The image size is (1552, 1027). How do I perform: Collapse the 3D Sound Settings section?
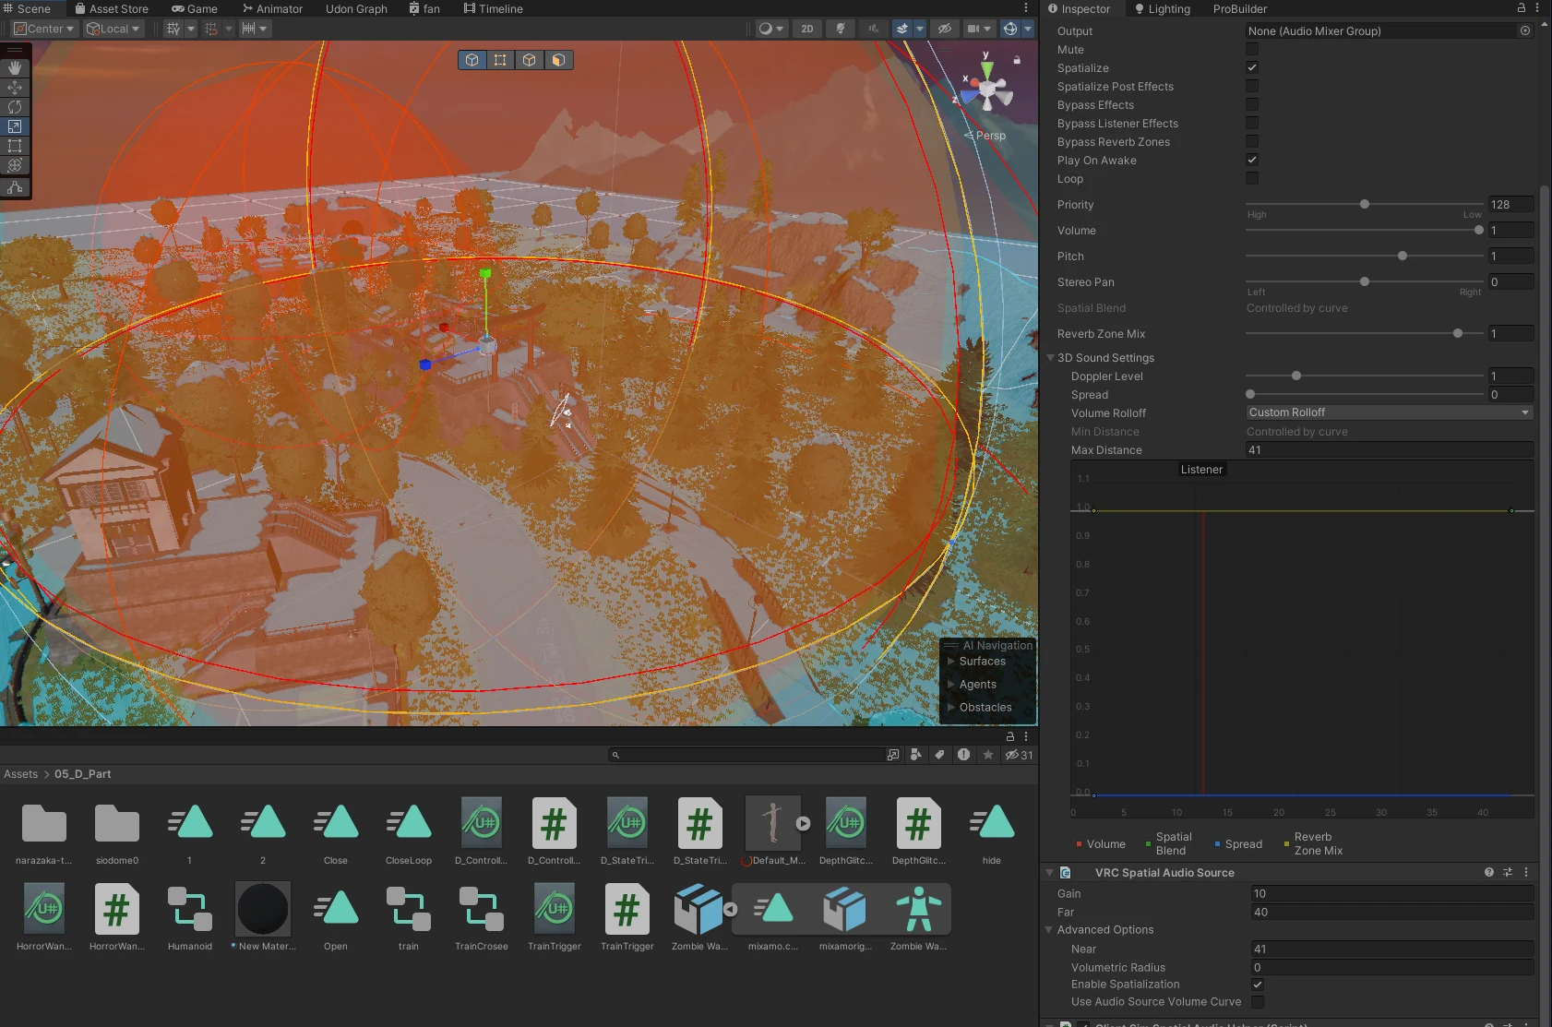(1050, 358)
